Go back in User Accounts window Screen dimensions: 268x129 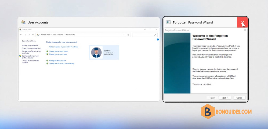pos(21,35)
